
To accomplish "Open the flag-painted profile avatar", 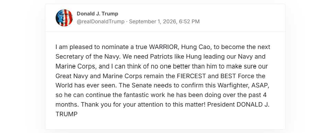I will click(64, 18).
